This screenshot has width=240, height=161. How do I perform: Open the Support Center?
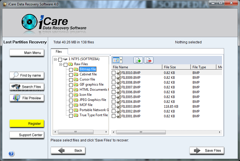(27, 135)
